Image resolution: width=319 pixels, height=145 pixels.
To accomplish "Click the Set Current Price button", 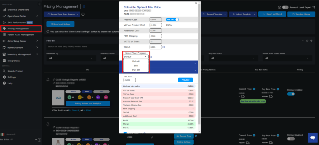I will pos(184,136).
